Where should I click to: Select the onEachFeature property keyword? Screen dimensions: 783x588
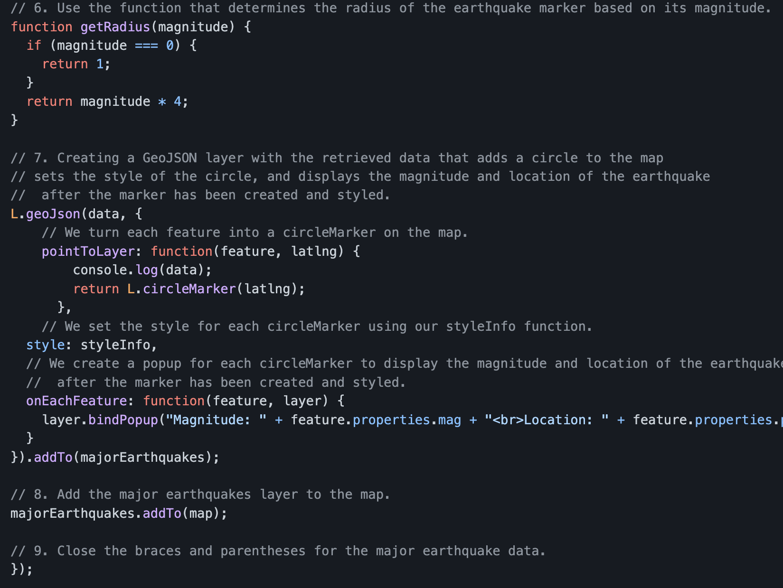pyautogui.click(x=76, y=401)
